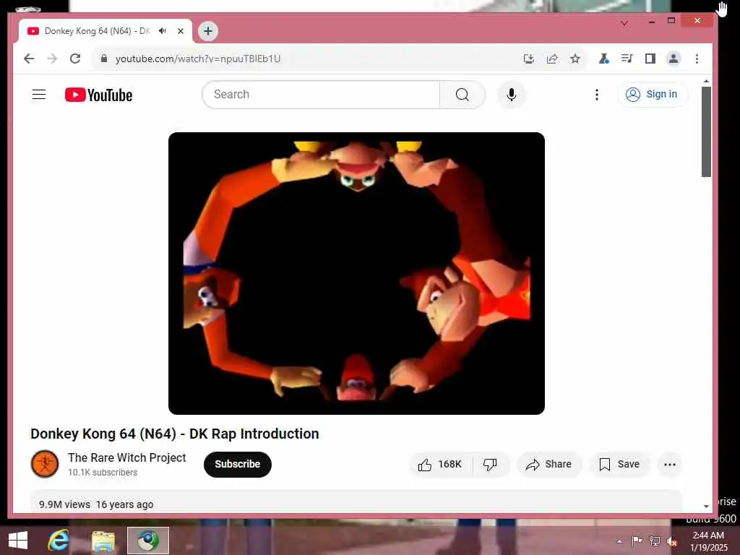Image resolution: width=740 pixels, height=555 pixels.
Task: Open a new tab with plus button
Action: pyautogui.click(x=207, y=31)
